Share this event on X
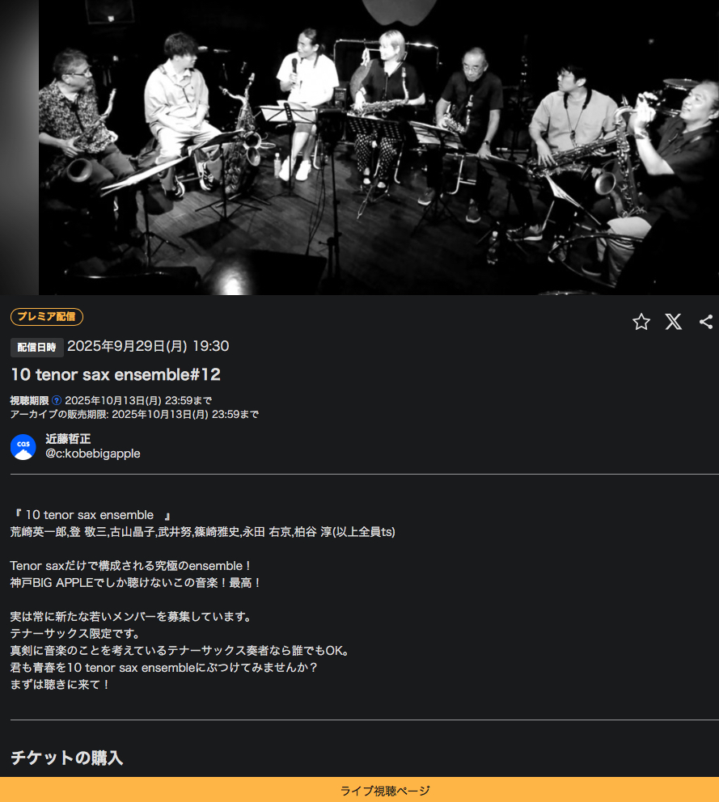 [674, 322]
